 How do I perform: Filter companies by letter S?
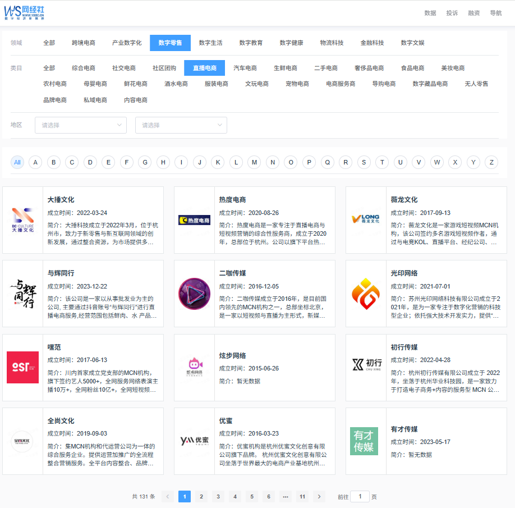pos(364,162)
